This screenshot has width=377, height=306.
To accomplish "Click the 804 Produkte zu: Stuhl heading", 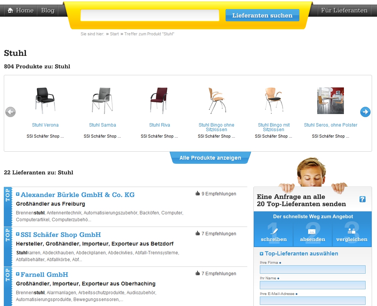I will pos(37,67).
